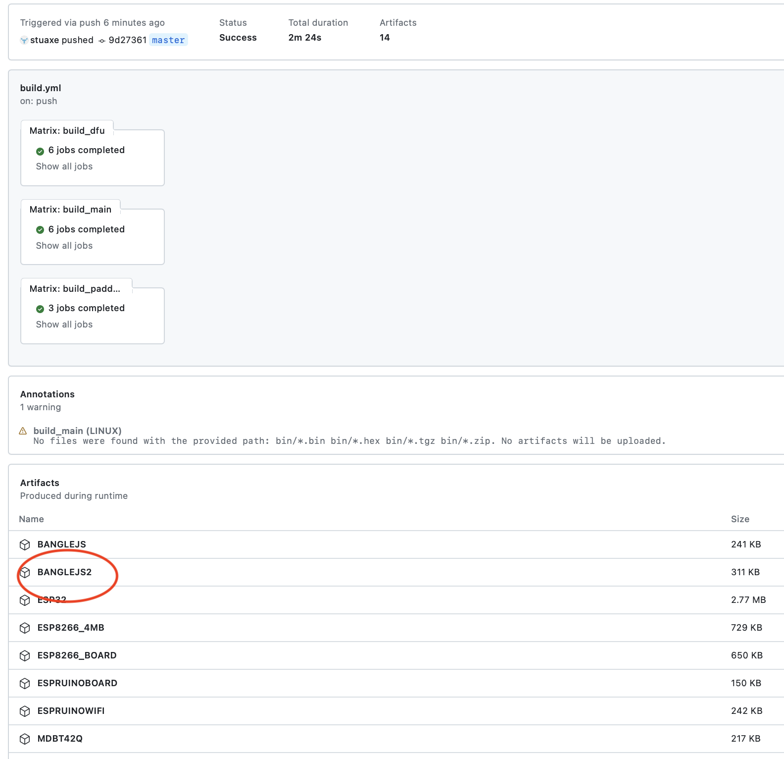The width and height of the screenshot is (784, 759).
Task: Click the 311 KB size value
Action: [x=745, y=572]
